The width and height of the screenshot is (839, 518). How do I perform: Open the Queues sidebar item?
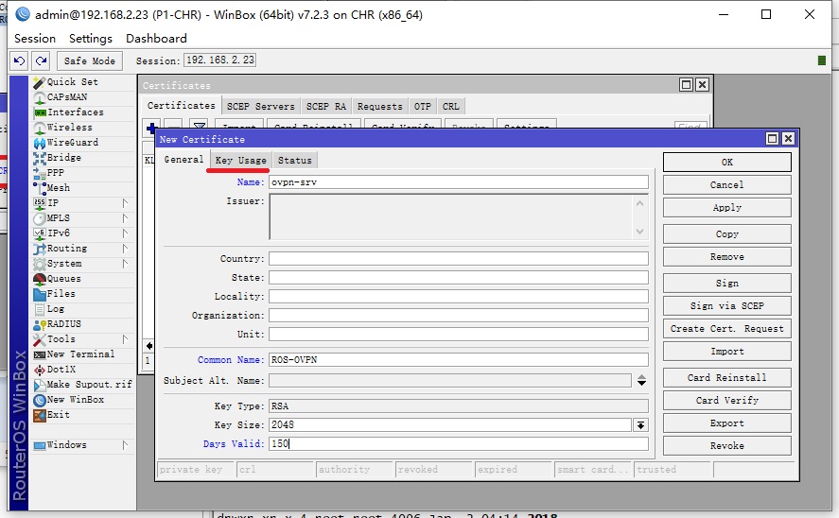pyautogui.click(x=63, y=279)
